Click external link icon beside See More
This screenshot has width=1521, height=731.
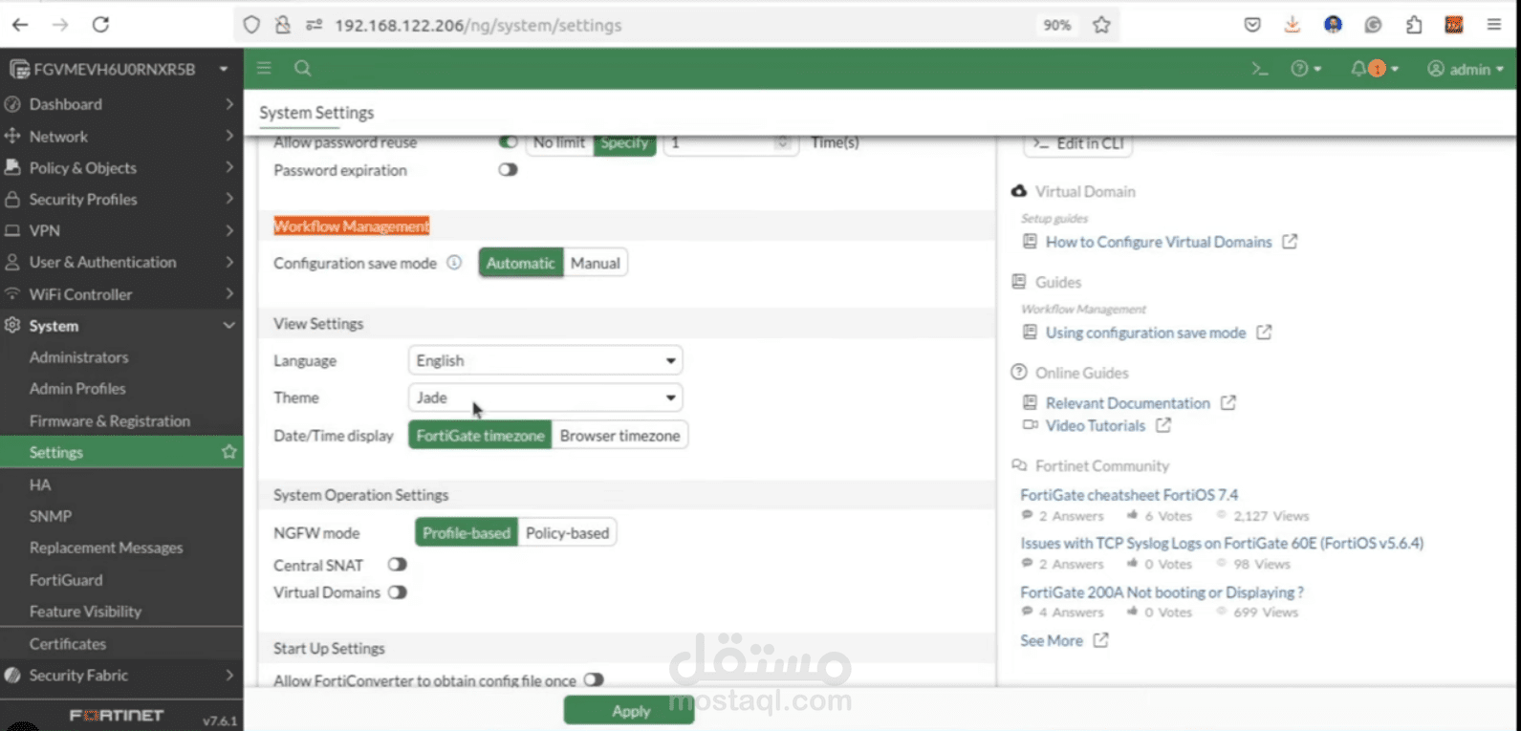tap(1100, 640)
